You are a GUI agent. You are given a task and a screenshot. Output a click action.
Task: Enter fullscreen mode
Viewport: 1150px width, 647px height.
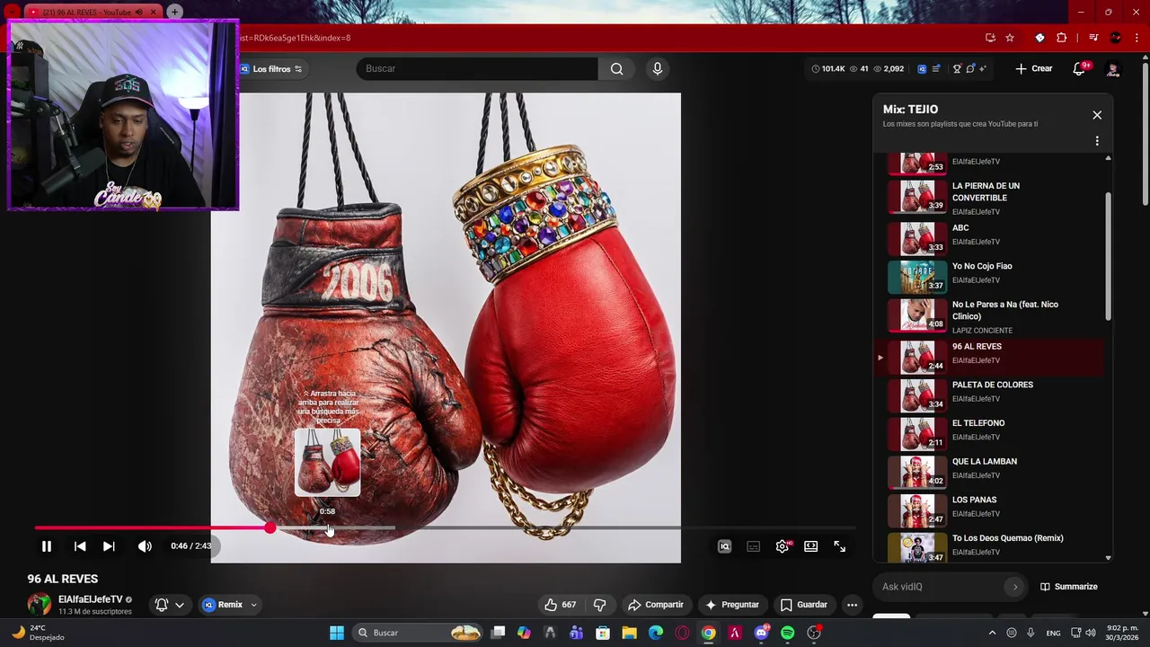tap(840, 546)
